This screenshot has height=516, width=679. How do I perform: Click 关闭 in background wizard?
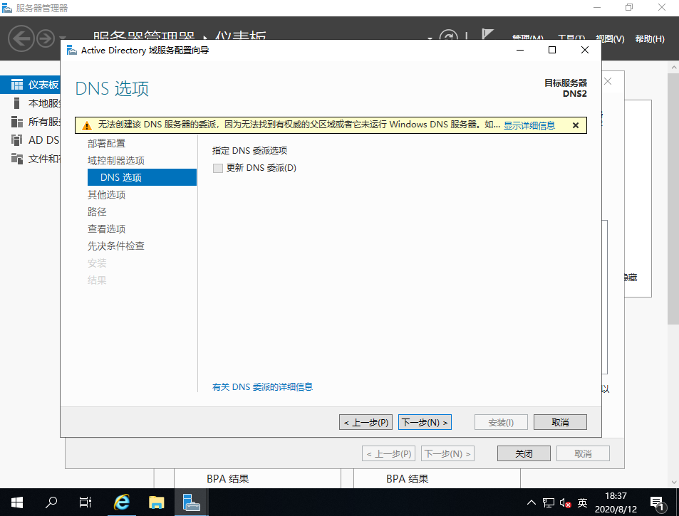coord(524,453)
